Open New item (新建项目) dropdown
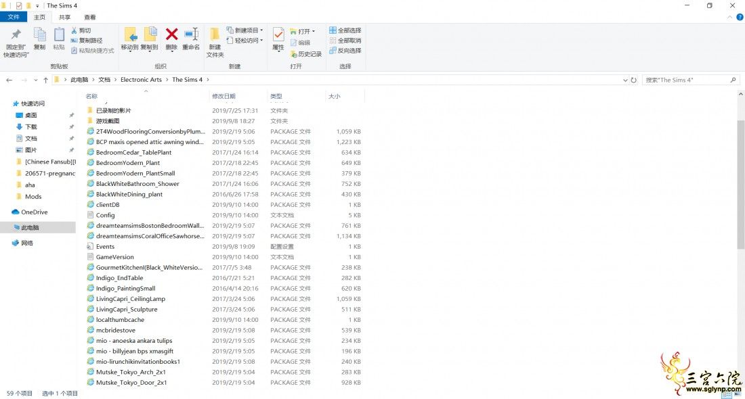This screenshot has height=399, width=745. pos(244,30)
